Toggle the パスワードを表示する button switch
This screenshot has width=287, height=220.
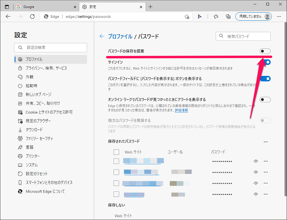(265, 79)
